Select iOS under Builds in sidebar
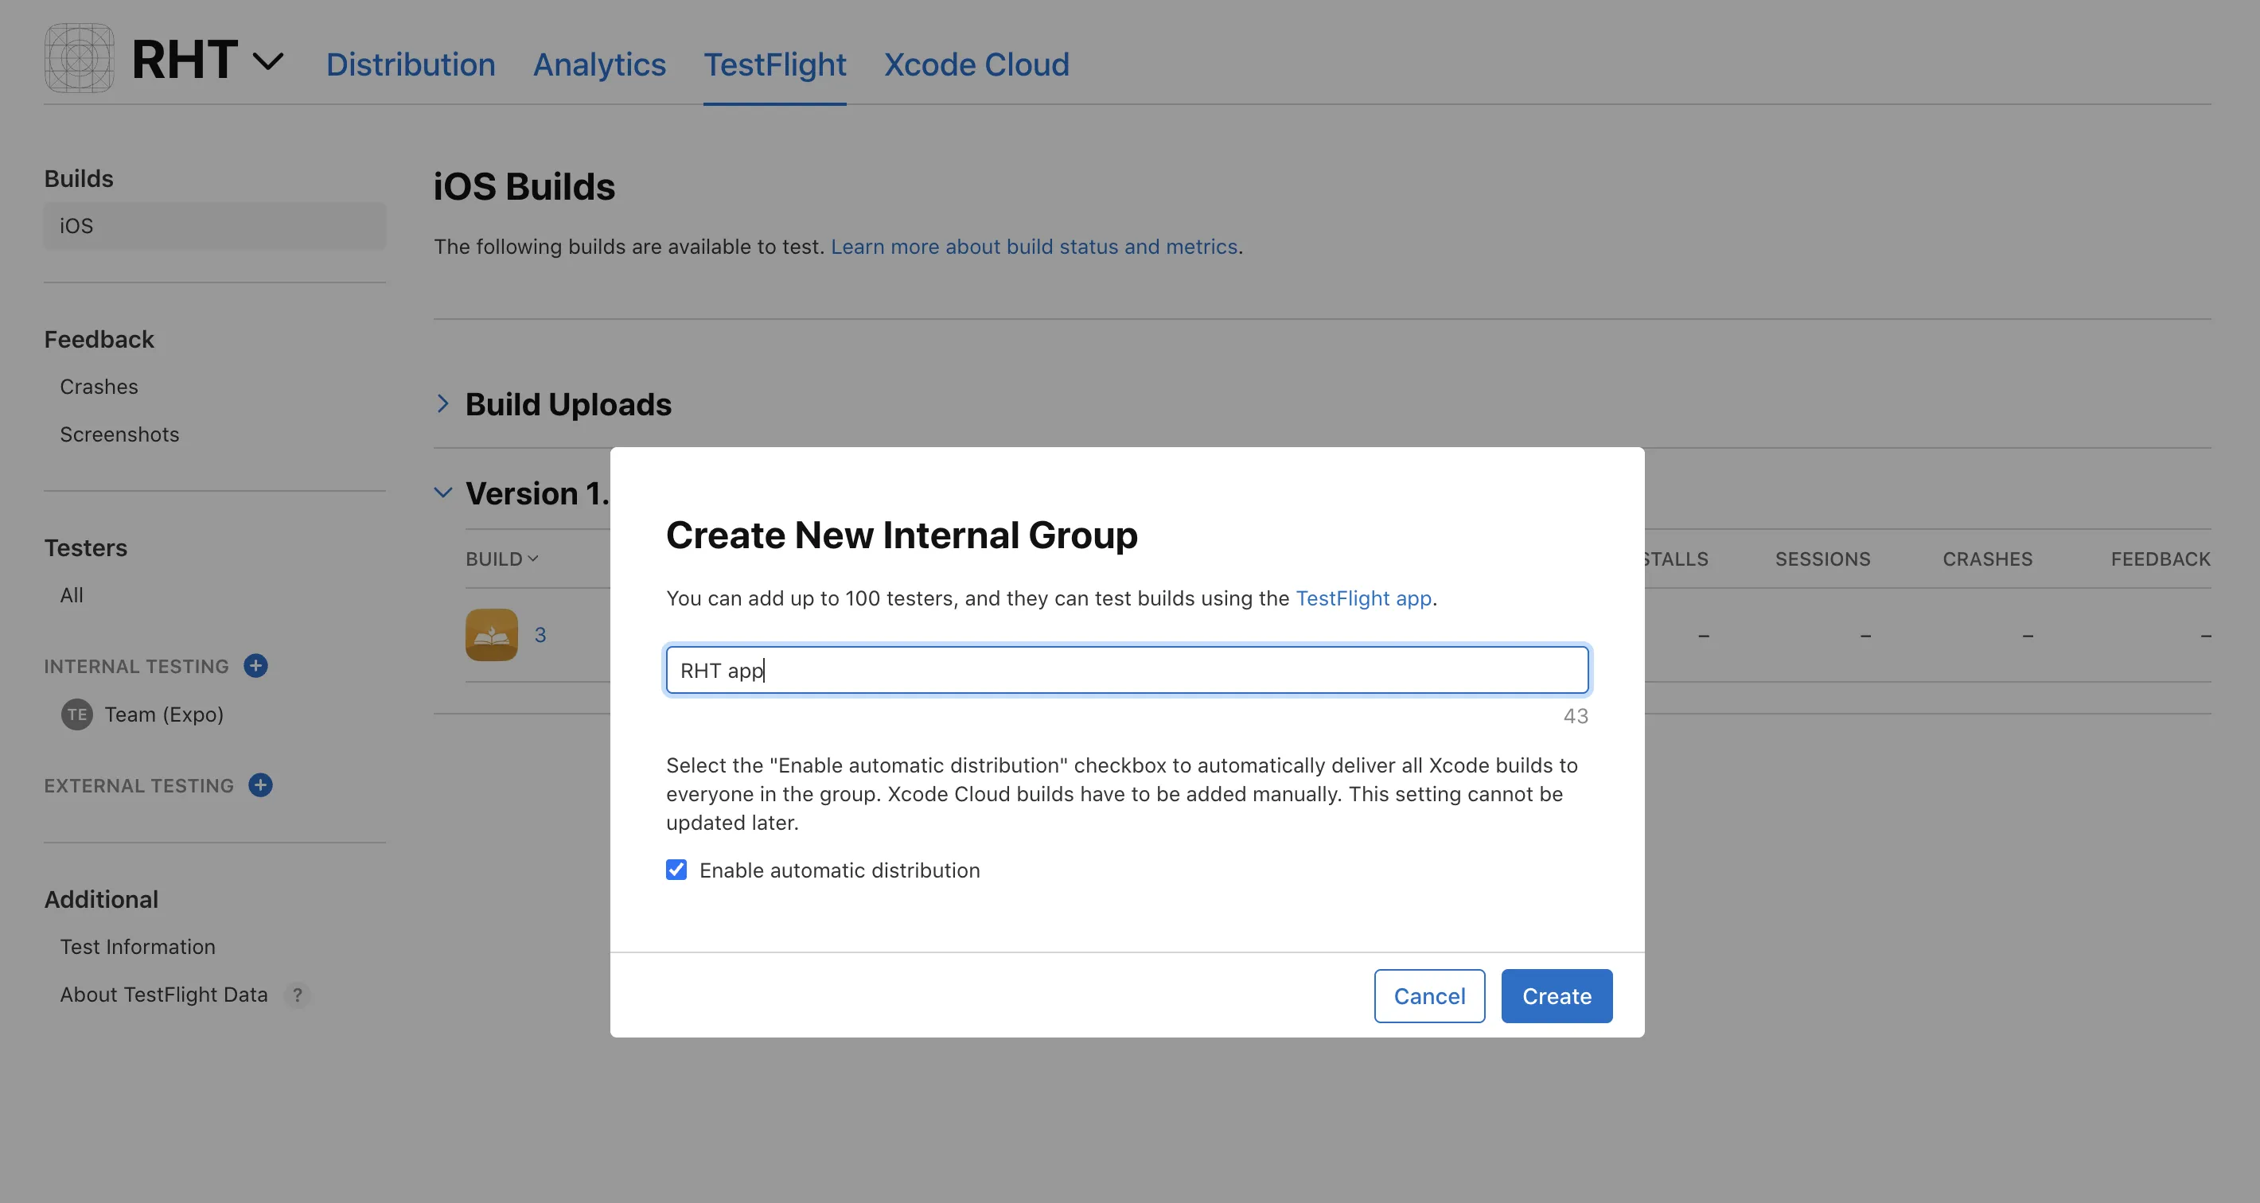 pyautogui.click(x=215, y=225)
